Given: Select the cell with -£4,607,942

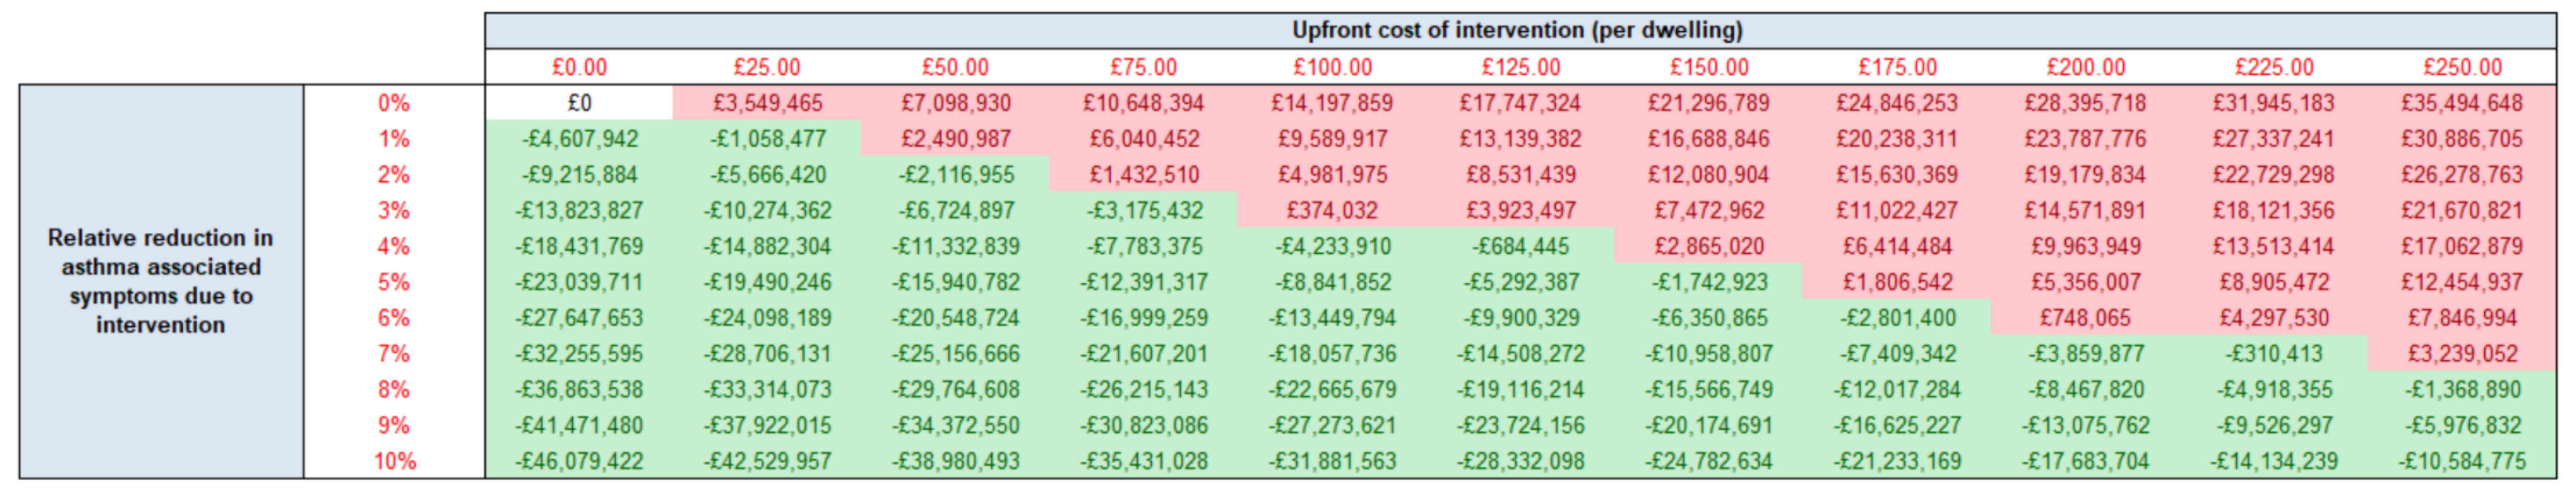Looking at the screenshot, I should [579, 139].
